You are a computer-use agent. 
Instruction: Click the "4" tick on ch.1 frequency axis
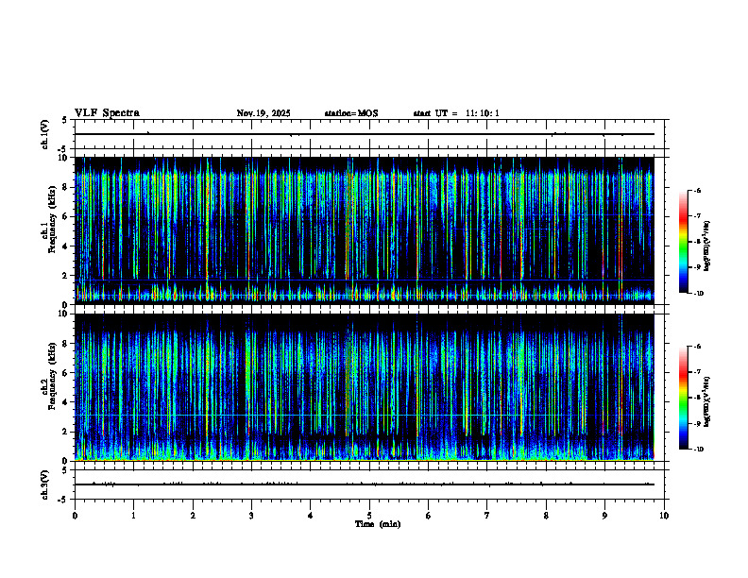(x=66, y=246)
